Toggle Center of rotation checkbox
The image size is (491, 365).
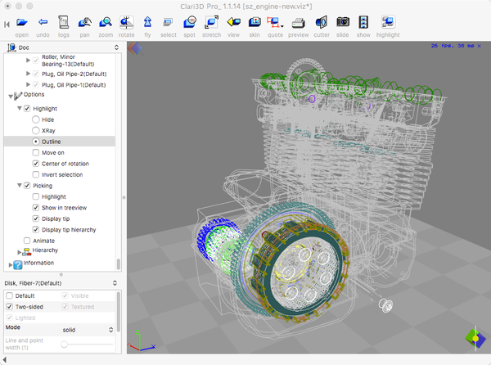(36, 164)
